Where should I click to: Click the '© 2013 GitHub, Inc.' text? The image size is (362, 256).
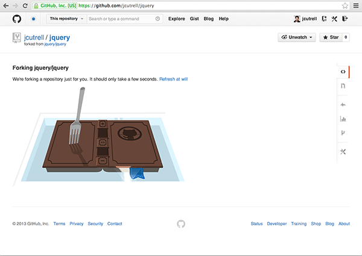[x=31, y=223]
